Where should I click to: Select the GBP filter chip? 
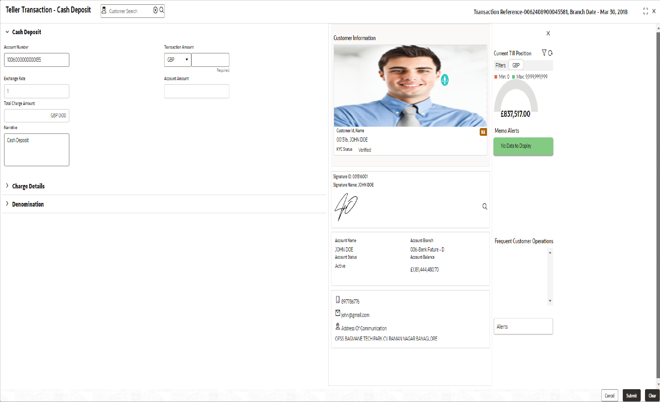pyautogui.click(x=516, y=65)
